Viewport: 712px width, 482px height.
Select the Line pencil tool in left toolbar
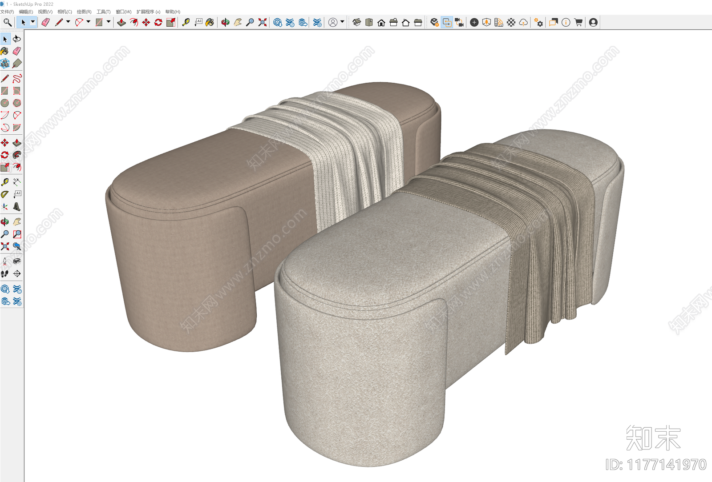[5, 79]
